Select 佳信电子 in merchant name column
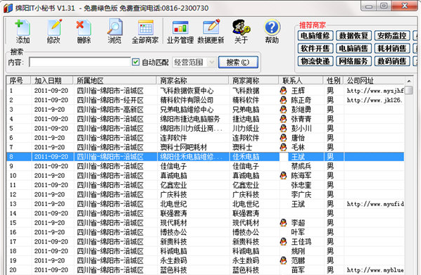421x275 pixels. (x=173, y=167)
